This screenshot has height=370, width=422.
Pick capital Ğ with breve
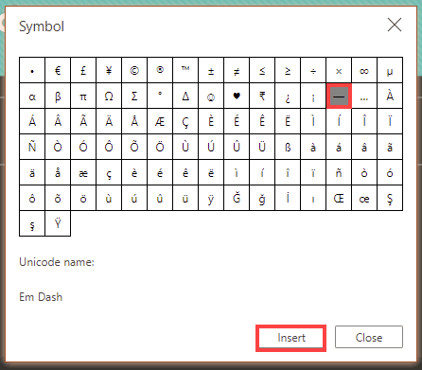pos(237,198)
